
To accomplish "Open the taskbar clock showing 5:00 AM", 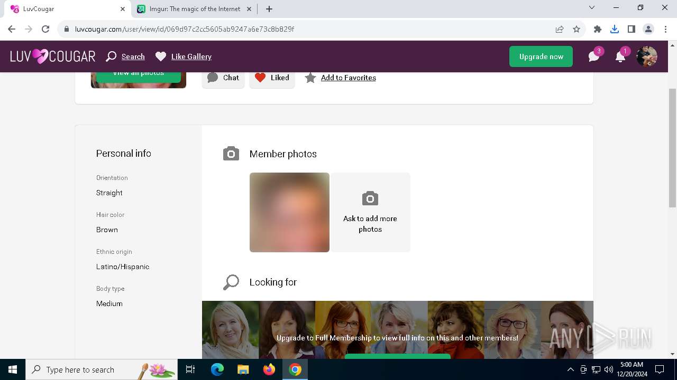I will [x=632, y=369].
